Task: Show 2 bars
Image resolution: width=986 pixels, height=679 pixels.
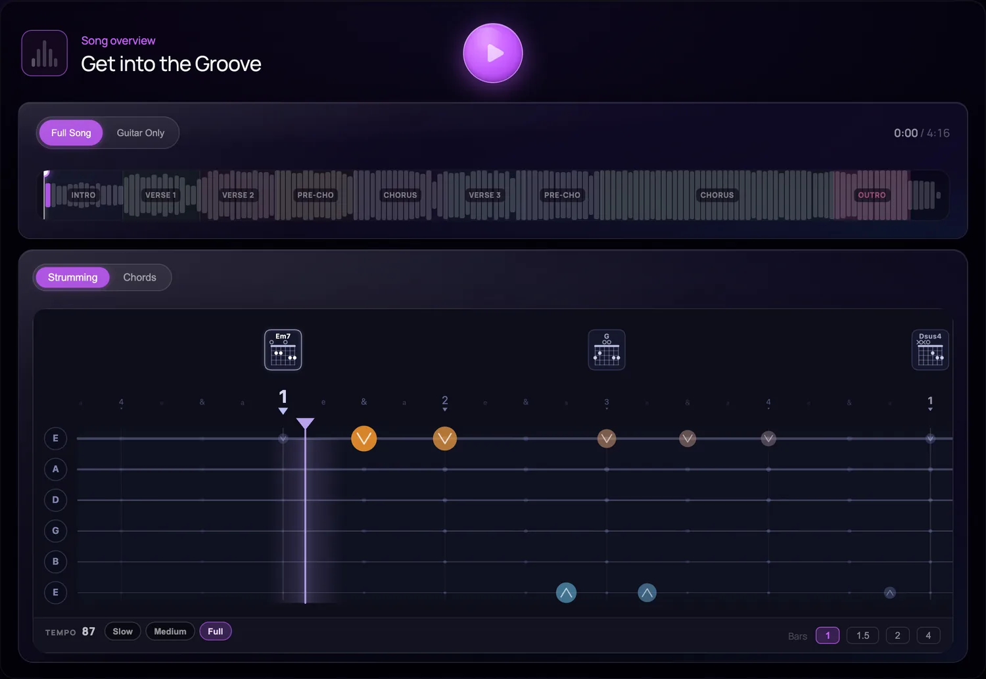Action: [x=897, y=636]
